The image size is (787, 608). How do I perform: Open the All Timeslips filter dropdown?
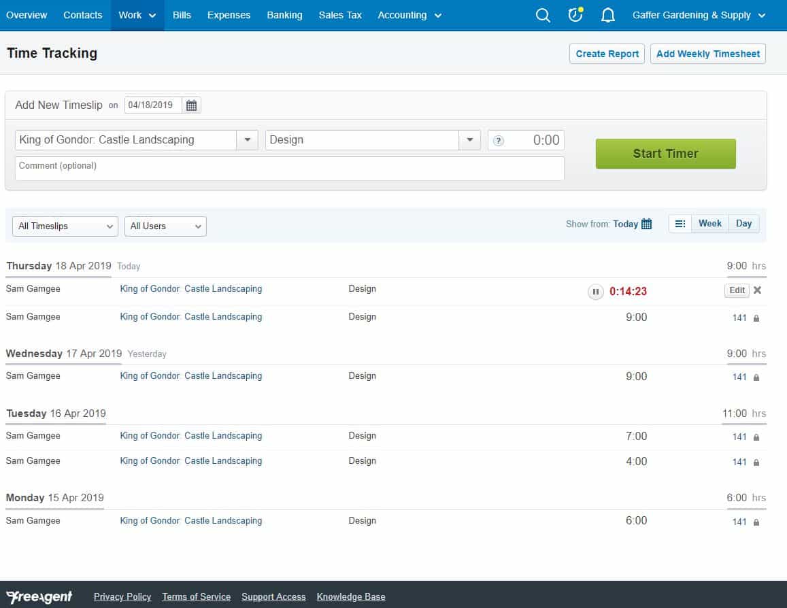coord(65,226)
